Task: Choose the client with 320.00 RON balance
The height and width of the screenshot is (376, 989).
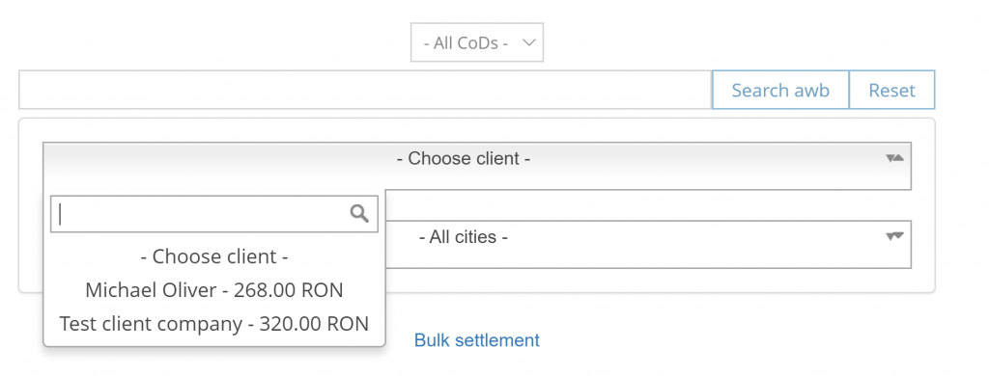Action: point(214,324)
